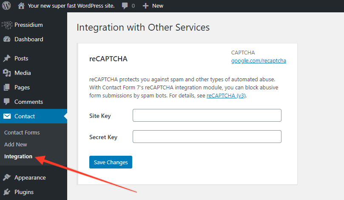
Task: Open Contact Forms submenu item
Action: [22, 133]
